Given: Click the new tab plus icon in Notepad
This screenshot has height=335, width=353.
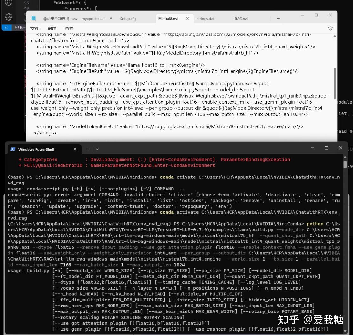Looking at the screenshot, I should [278, 19].
